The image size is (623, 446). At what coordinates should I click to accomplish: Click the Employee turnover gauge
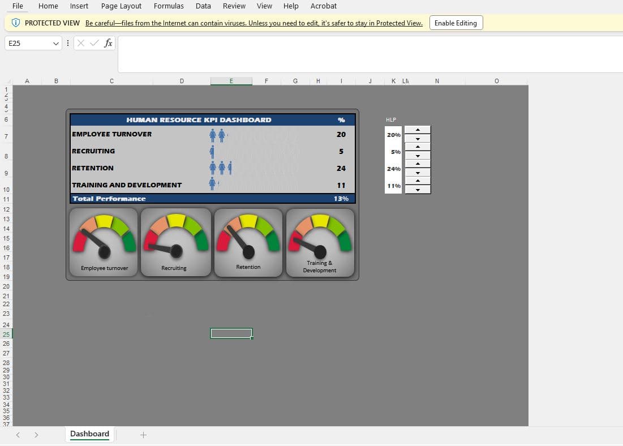pyautogui.click(x=104, y=242)
